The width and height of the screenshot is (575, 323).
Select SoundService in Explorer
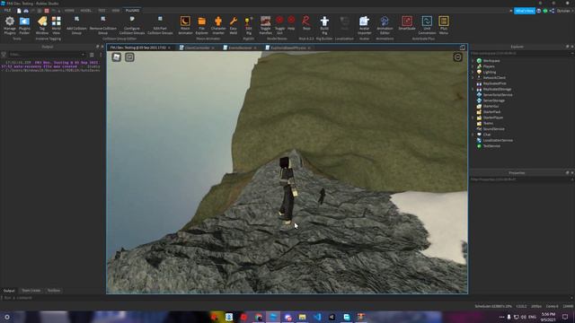[x=493, y=129]
